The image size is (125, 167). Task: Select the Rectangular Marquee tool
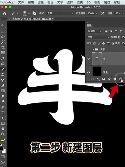[x=3, y=31]
